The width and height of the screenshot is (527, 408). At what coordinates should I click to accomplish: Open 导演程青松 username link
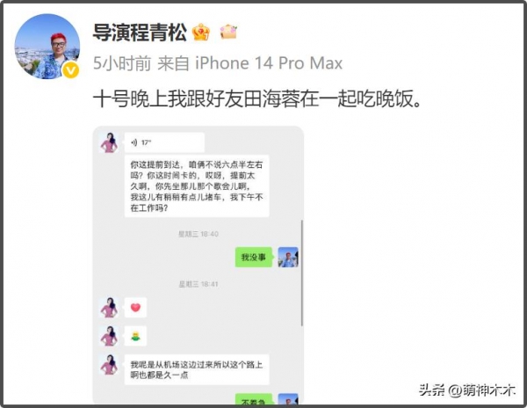click(x=140, y=33)
